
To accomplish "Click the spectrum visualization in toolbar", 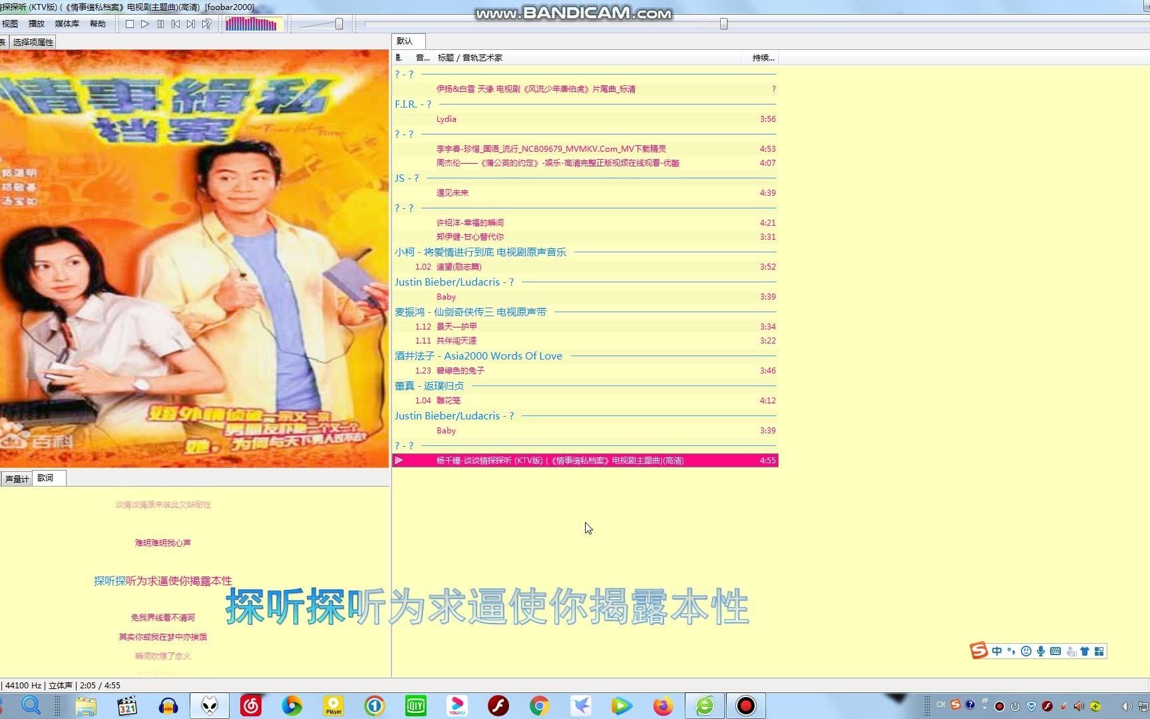I will pos(254,24).
